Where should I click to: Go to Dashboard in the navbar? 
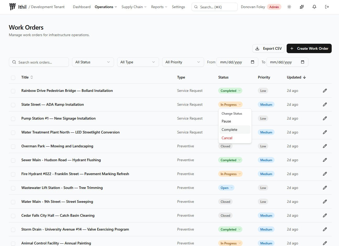pyautogui.click(x=82, y=7)
